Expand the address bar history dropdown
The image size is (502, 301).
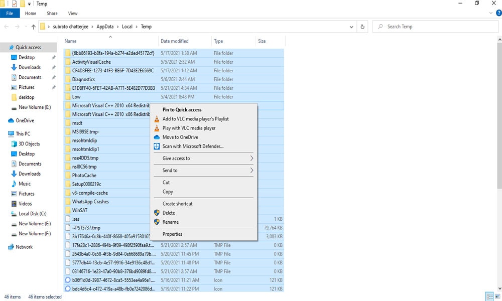[351, 27]
